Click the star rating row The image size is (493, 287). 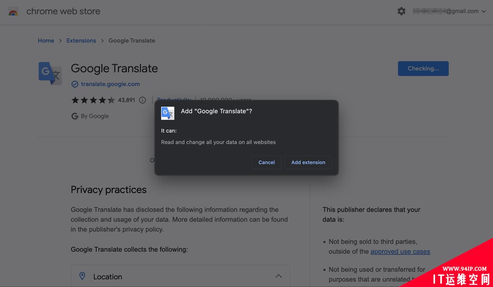(x=93, y=100)
